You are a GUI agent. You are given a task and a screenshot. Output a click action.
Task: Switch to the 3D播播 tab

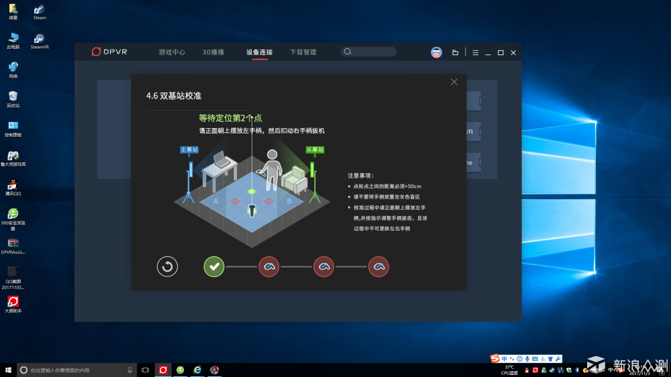213,52
